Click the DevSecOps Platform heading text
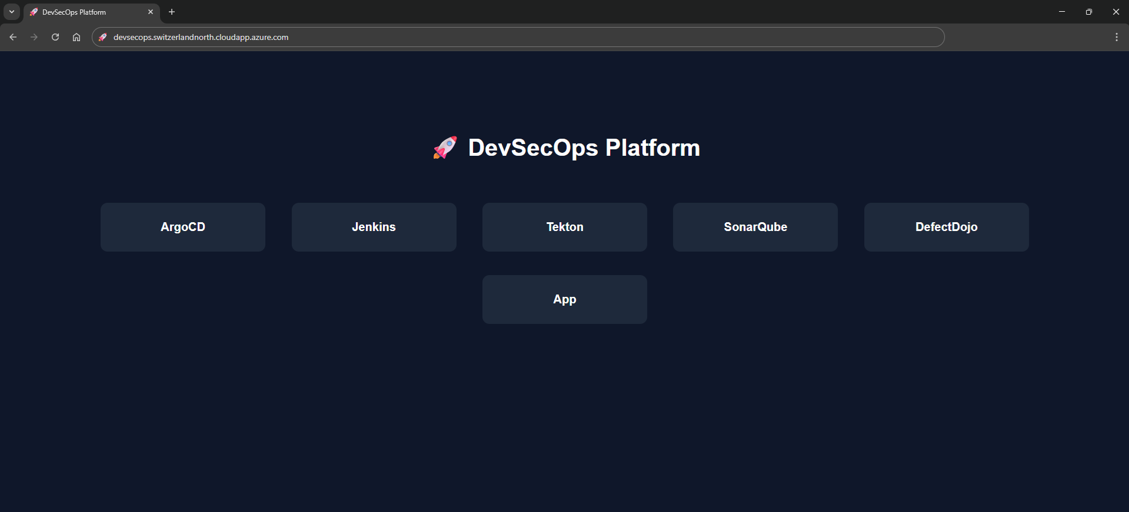The width and height of the screenshot is (1129, 512). 584,148
